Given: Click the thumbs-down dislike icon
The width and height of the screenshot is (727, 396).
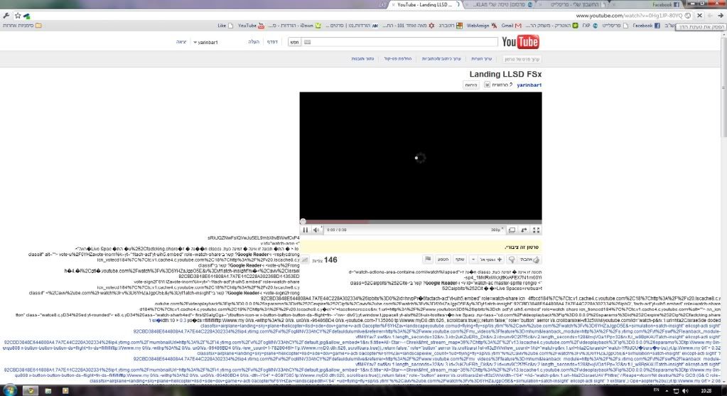Looking at the screenshot, I should coord(512,259).
